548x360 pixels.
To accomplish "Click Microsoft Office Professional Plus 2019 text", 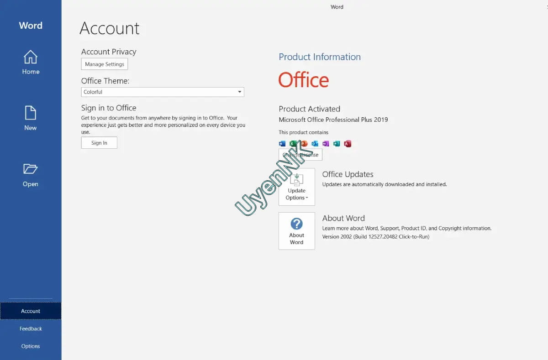I will 333,120.
